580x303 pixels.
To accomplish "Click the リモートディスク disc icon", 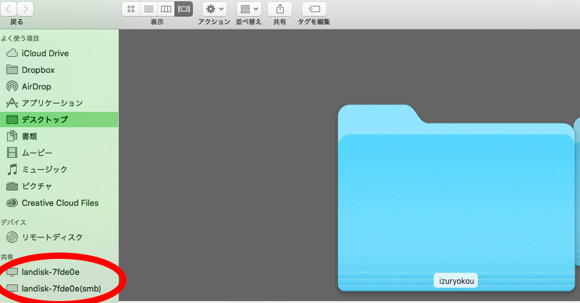I will point(12,237).
